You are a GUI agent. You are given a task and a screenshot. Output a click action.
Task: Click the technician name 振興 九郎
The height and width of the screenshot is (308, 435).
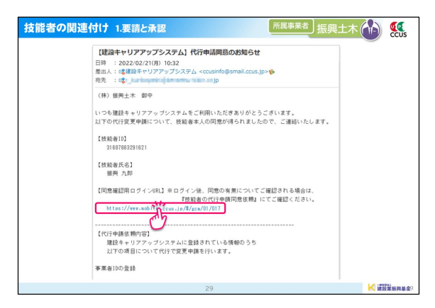[119, 173]
